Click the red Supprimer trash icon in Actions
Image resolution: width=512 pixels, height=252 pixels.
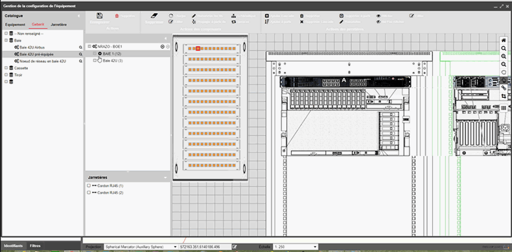click(x=117, y=16)
